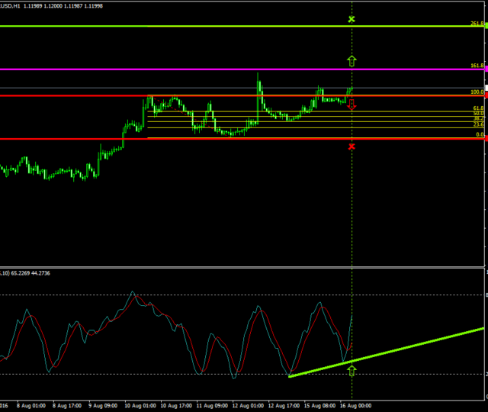
Task: Click the green price tag at 261.8
Action: pos(485,27)
